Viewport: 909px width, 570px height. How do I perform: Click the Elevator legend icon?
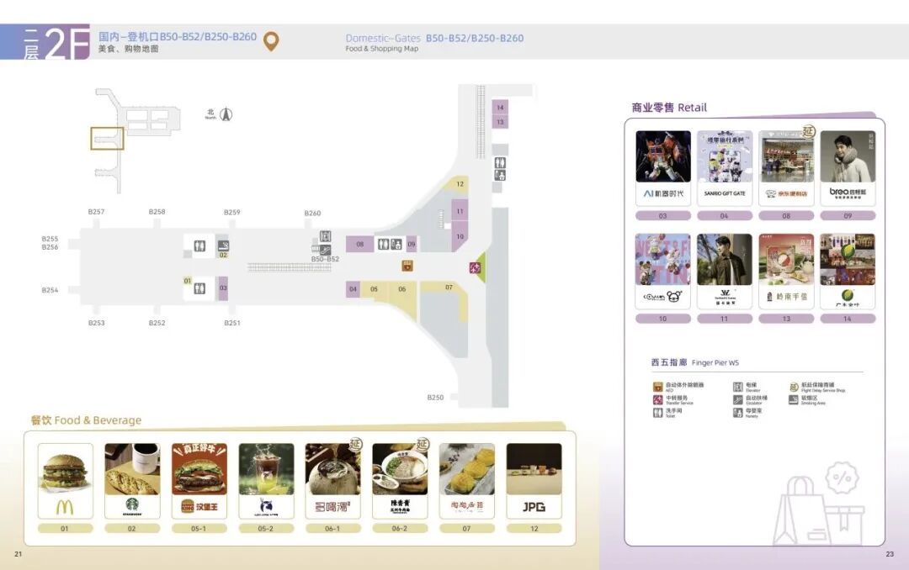pos(737,387)
